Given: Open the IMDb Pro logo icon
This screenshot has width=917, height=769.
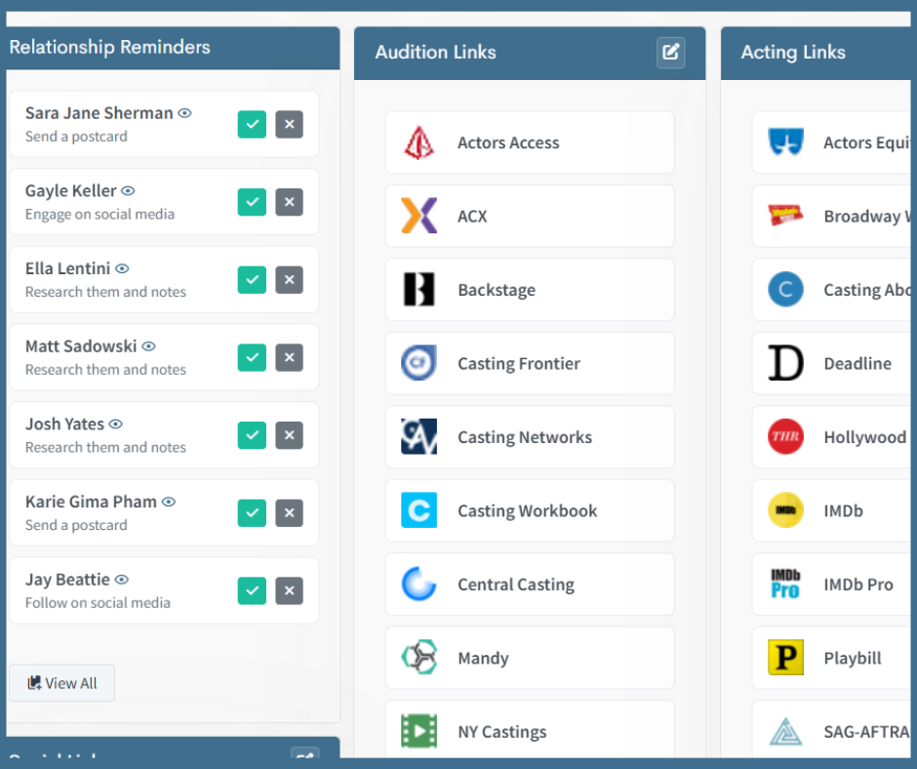Looking at the screenshot, I should pos(785,585).
